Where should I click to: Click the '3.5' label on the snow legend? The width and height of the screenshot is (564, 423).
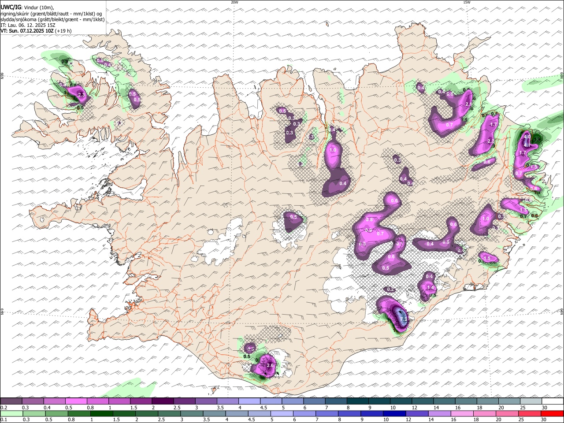pos(219,408)
